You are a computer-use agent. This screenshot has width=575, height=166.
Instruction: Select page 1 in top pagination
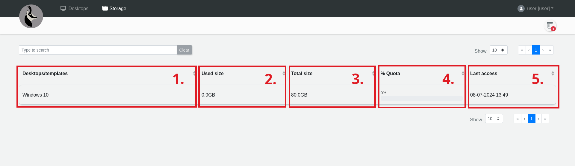[536, 50]
